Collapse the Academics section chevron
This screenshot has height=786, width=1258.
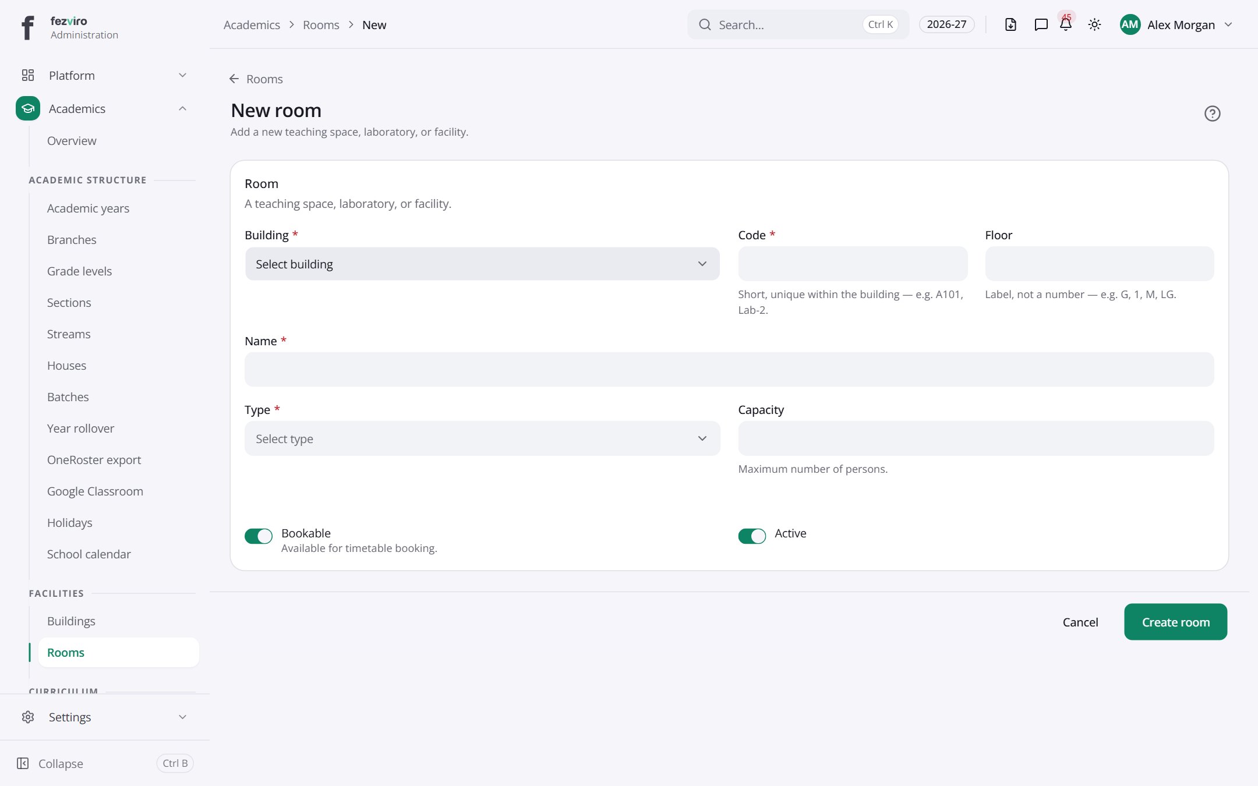(x=182, y=108)
